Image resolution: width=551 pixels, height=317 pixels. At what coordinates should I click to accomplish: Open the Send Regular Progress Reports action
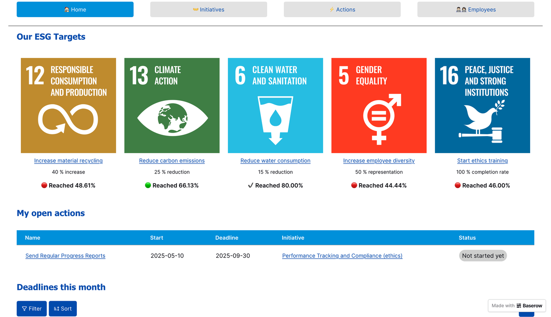point(66,256)
